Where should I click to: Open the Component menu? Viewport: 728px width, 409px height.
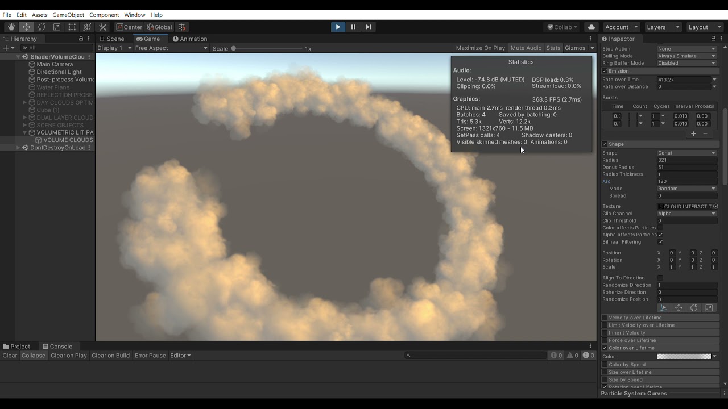(x=104, y=15)
